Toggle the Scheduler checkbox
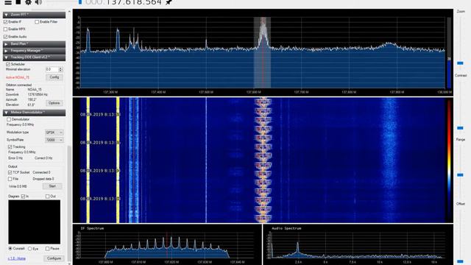This screenshot has width=471, height=265. click(x=8, y=64)
